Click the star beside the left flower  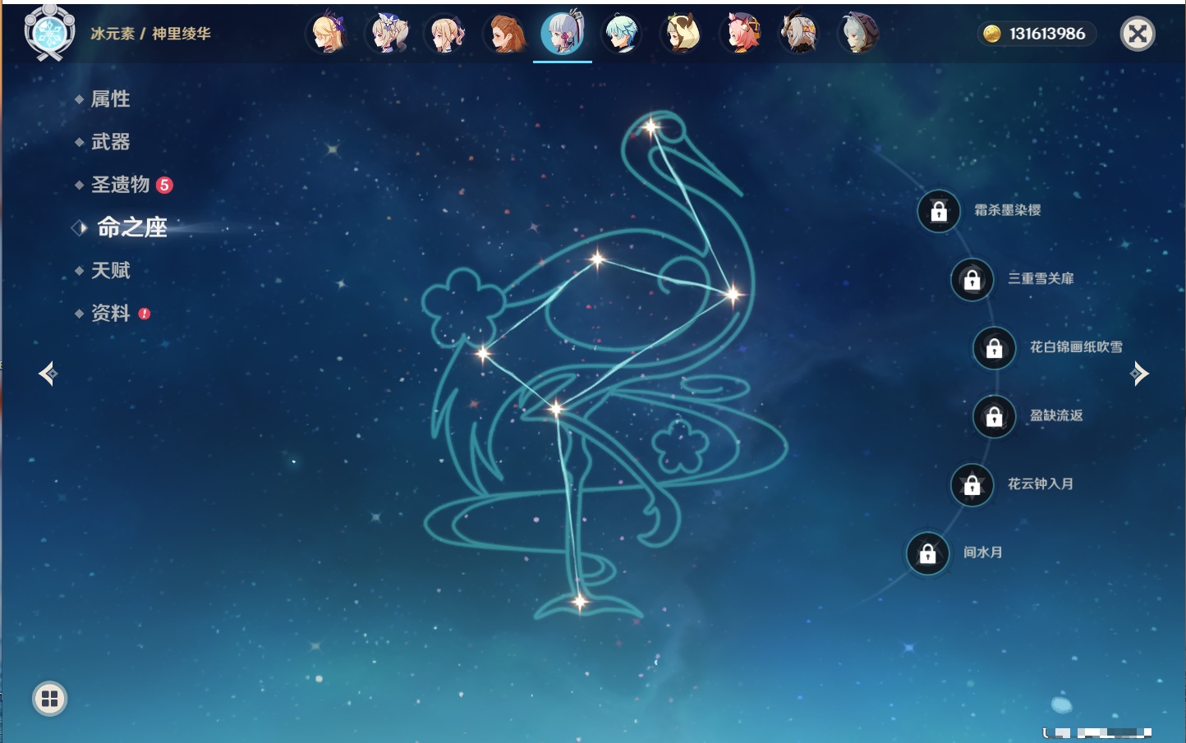click(x=483, y=354)
